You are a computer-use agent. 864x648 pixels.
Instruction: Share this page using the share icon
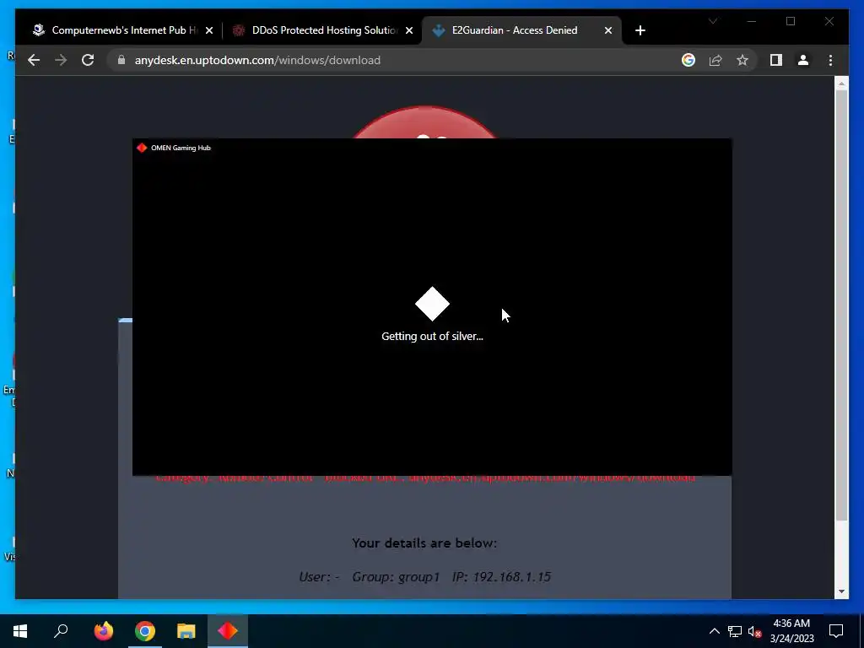[715, 60]
